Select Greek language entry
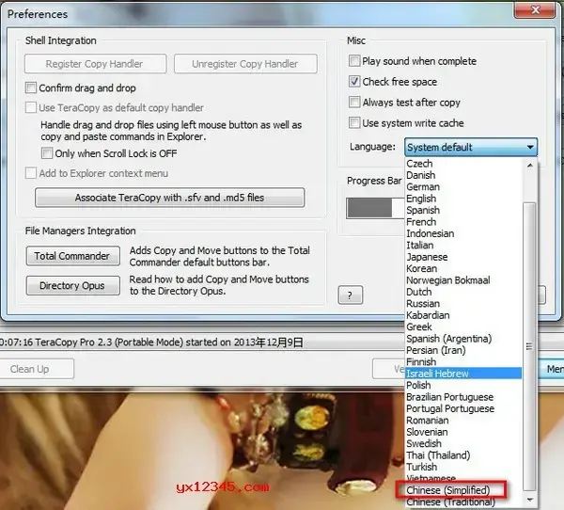564x510 pixels. point(463,327)
